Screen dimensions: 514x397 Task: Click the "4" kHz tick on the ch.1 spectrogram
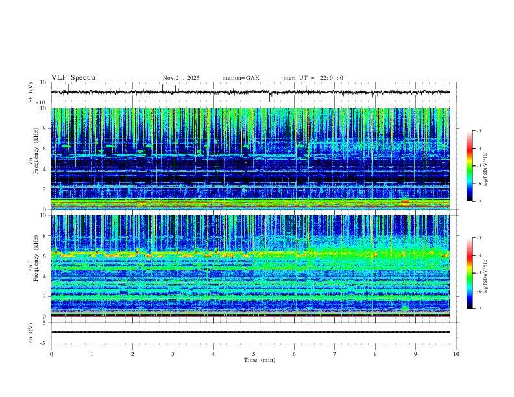tap(45, 169)
